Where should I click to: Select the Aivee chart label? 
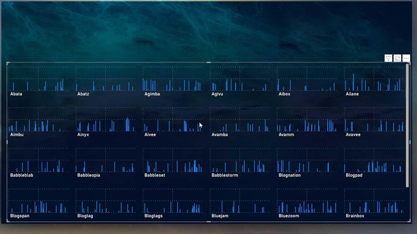tap(150, 134)
